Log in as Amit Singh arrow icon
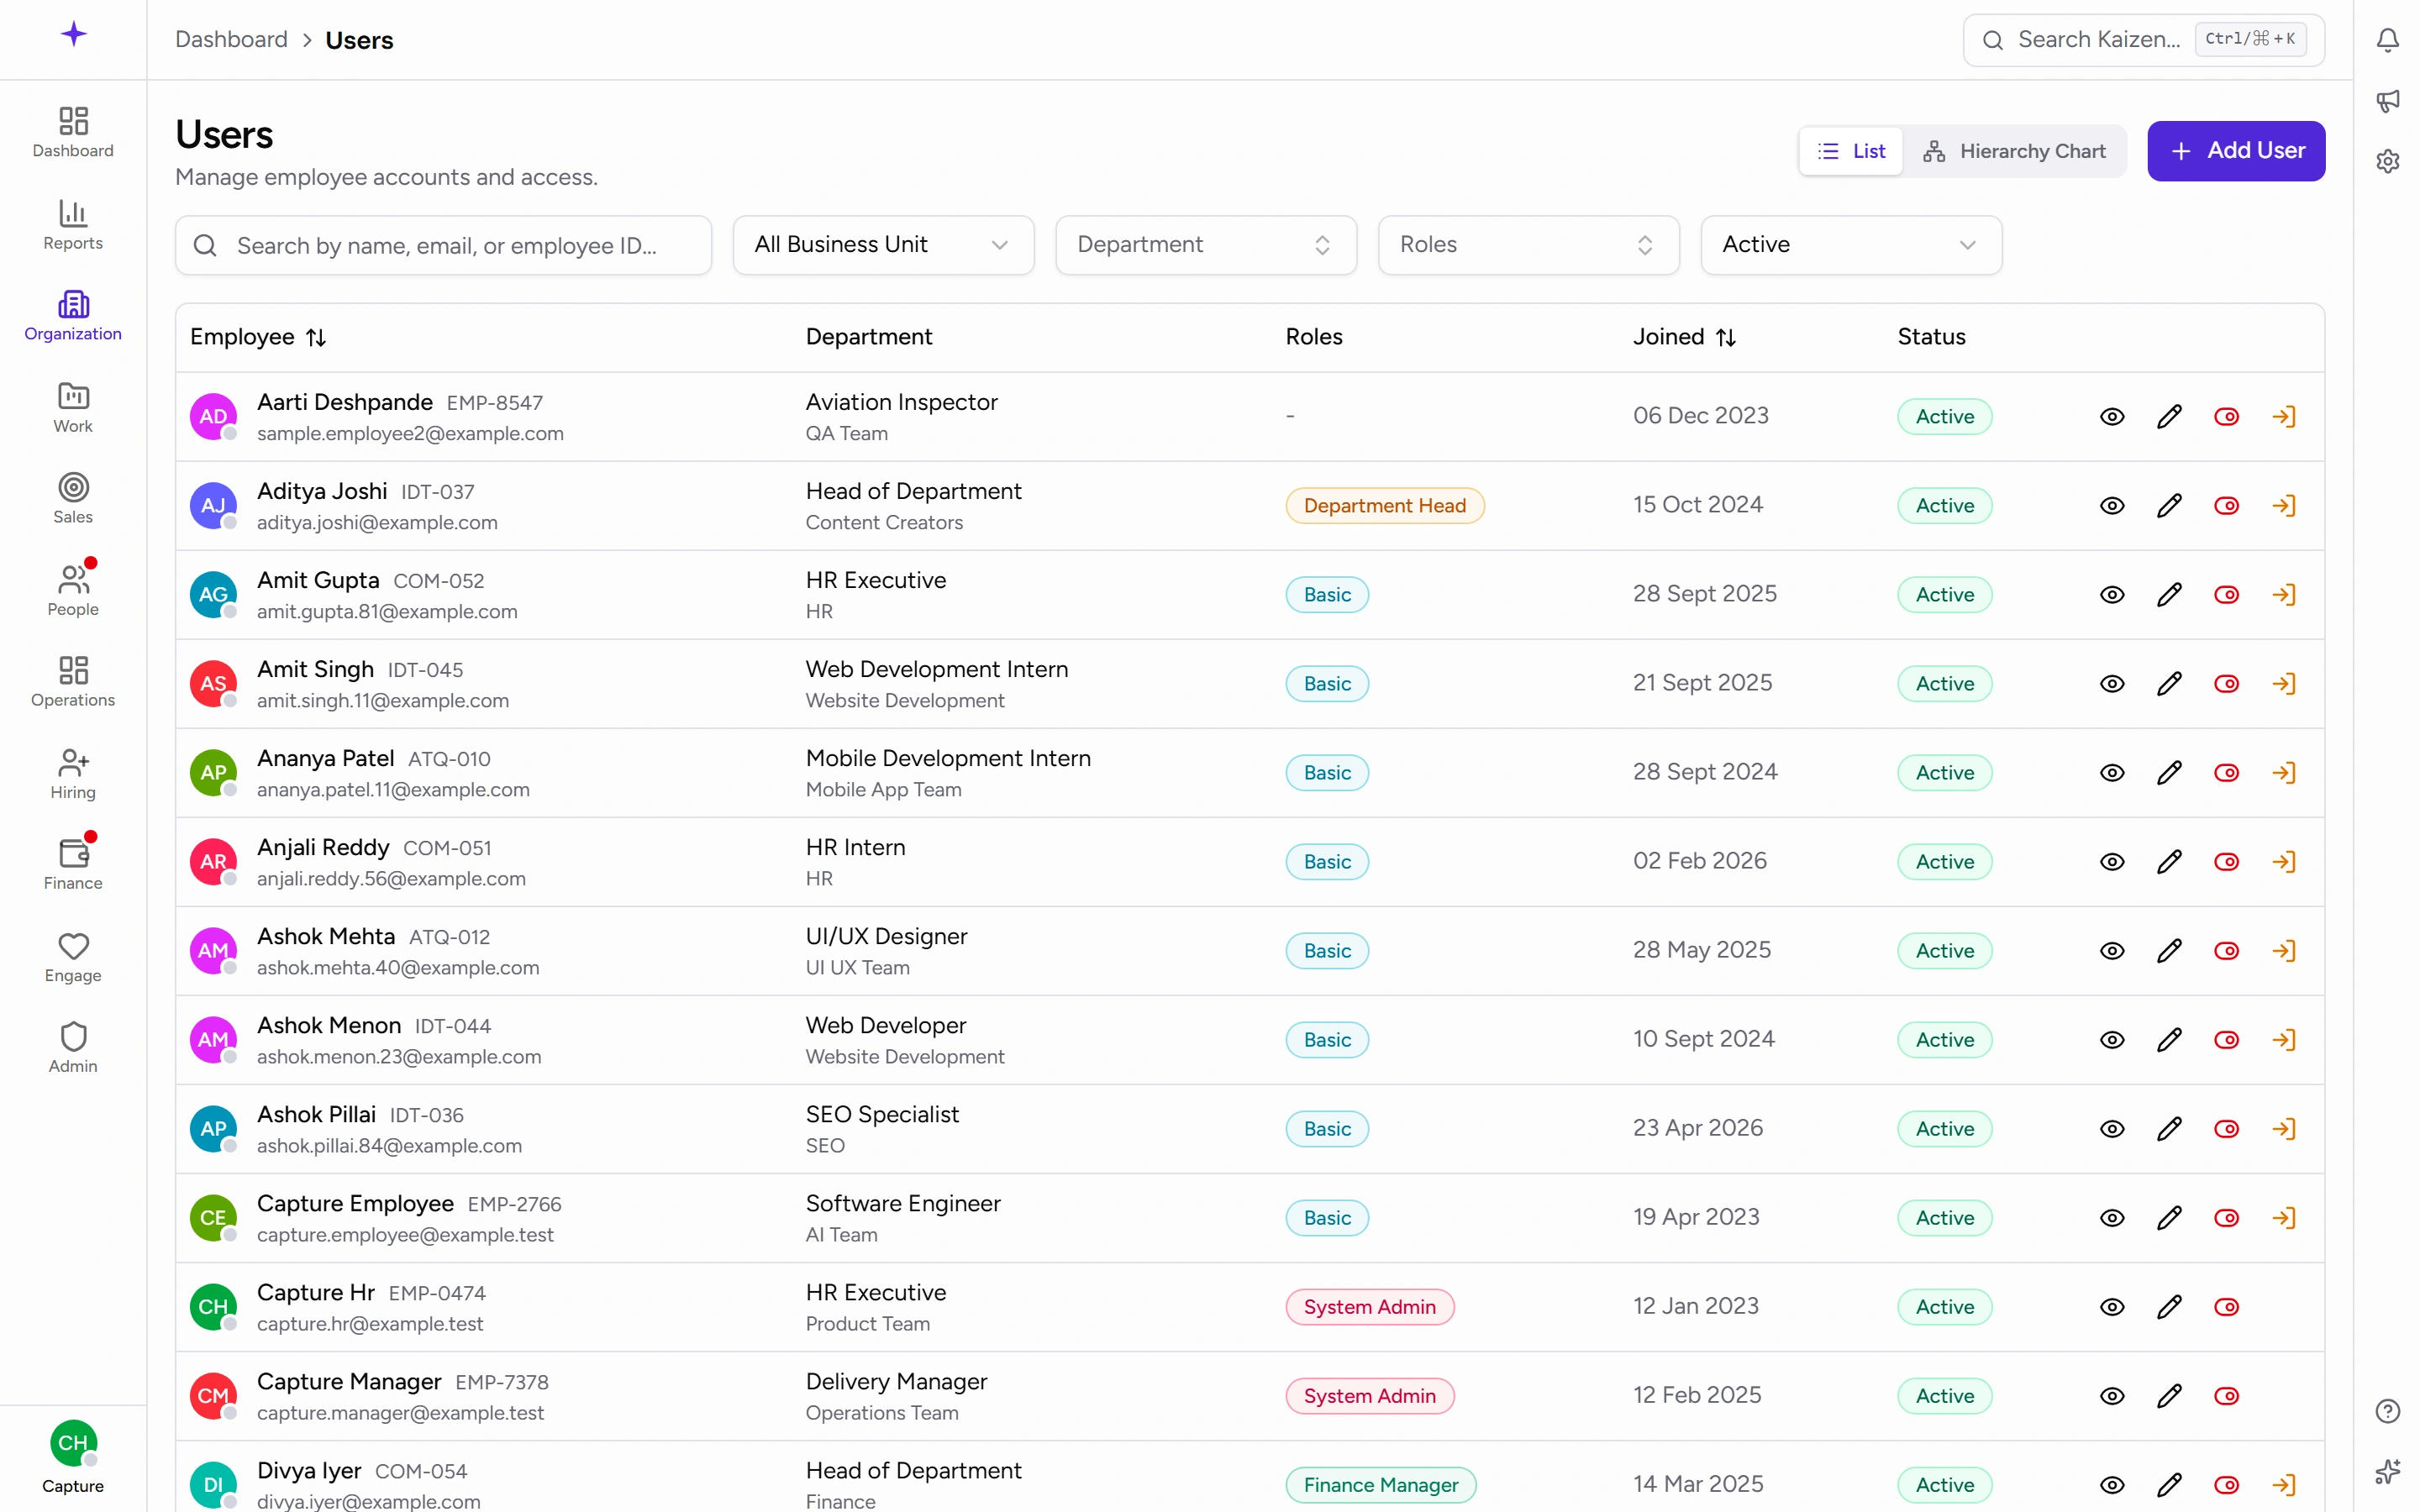This screenshot has width=2420, height=1512. click(2283, 684)
